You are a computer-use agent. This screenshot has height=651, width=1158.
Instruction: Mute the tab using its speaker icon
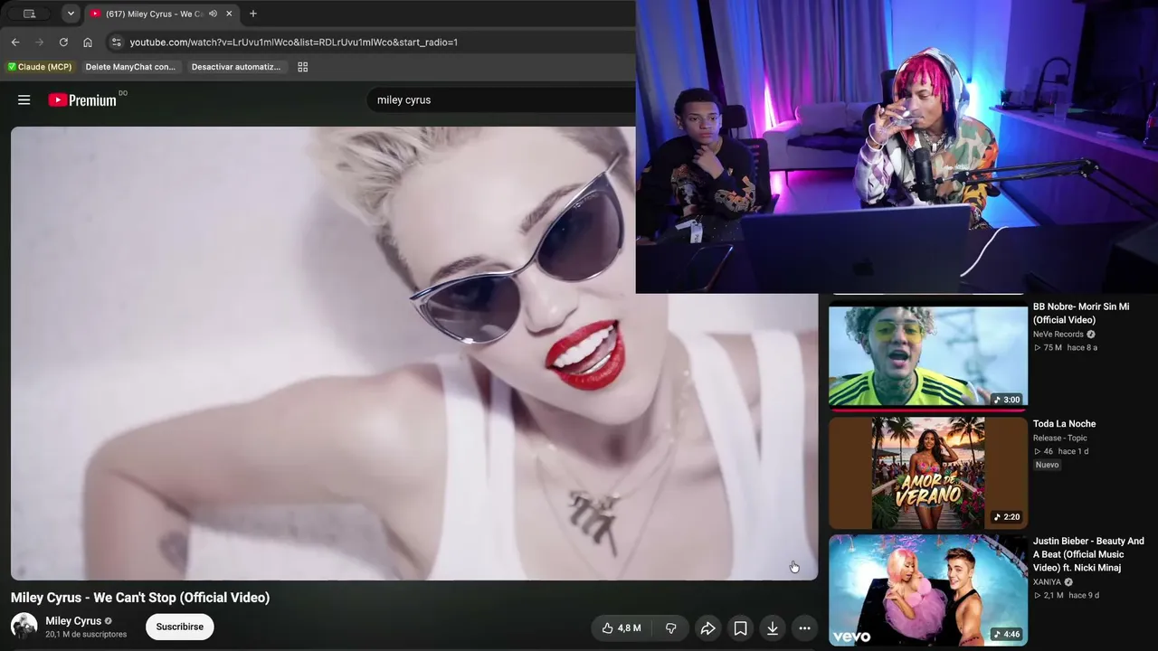[214, 14]
